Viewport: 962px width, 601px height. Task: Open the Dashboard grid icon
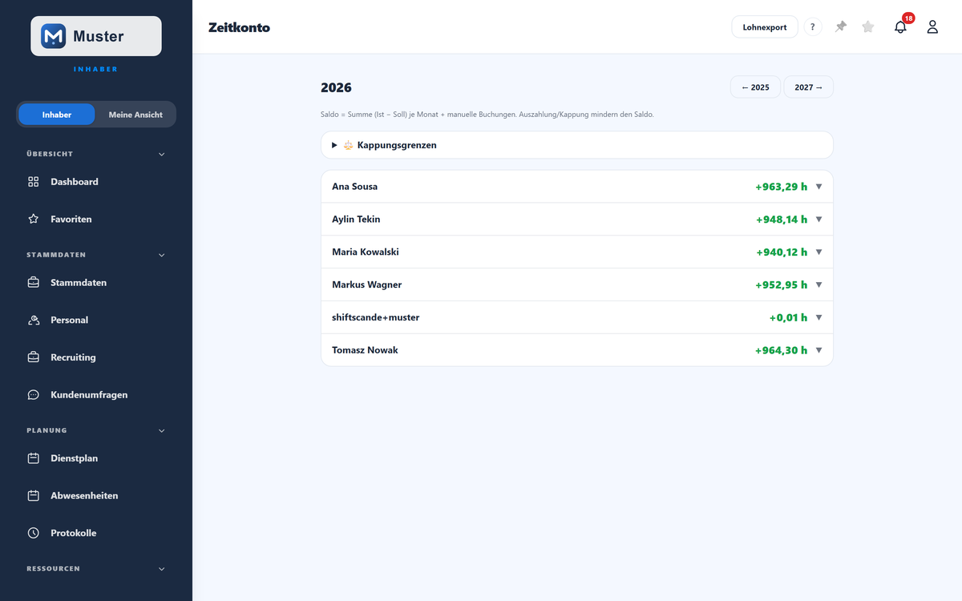pos(34,182)
